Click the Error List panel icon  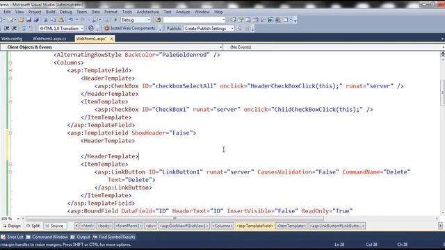click(3, 237)
